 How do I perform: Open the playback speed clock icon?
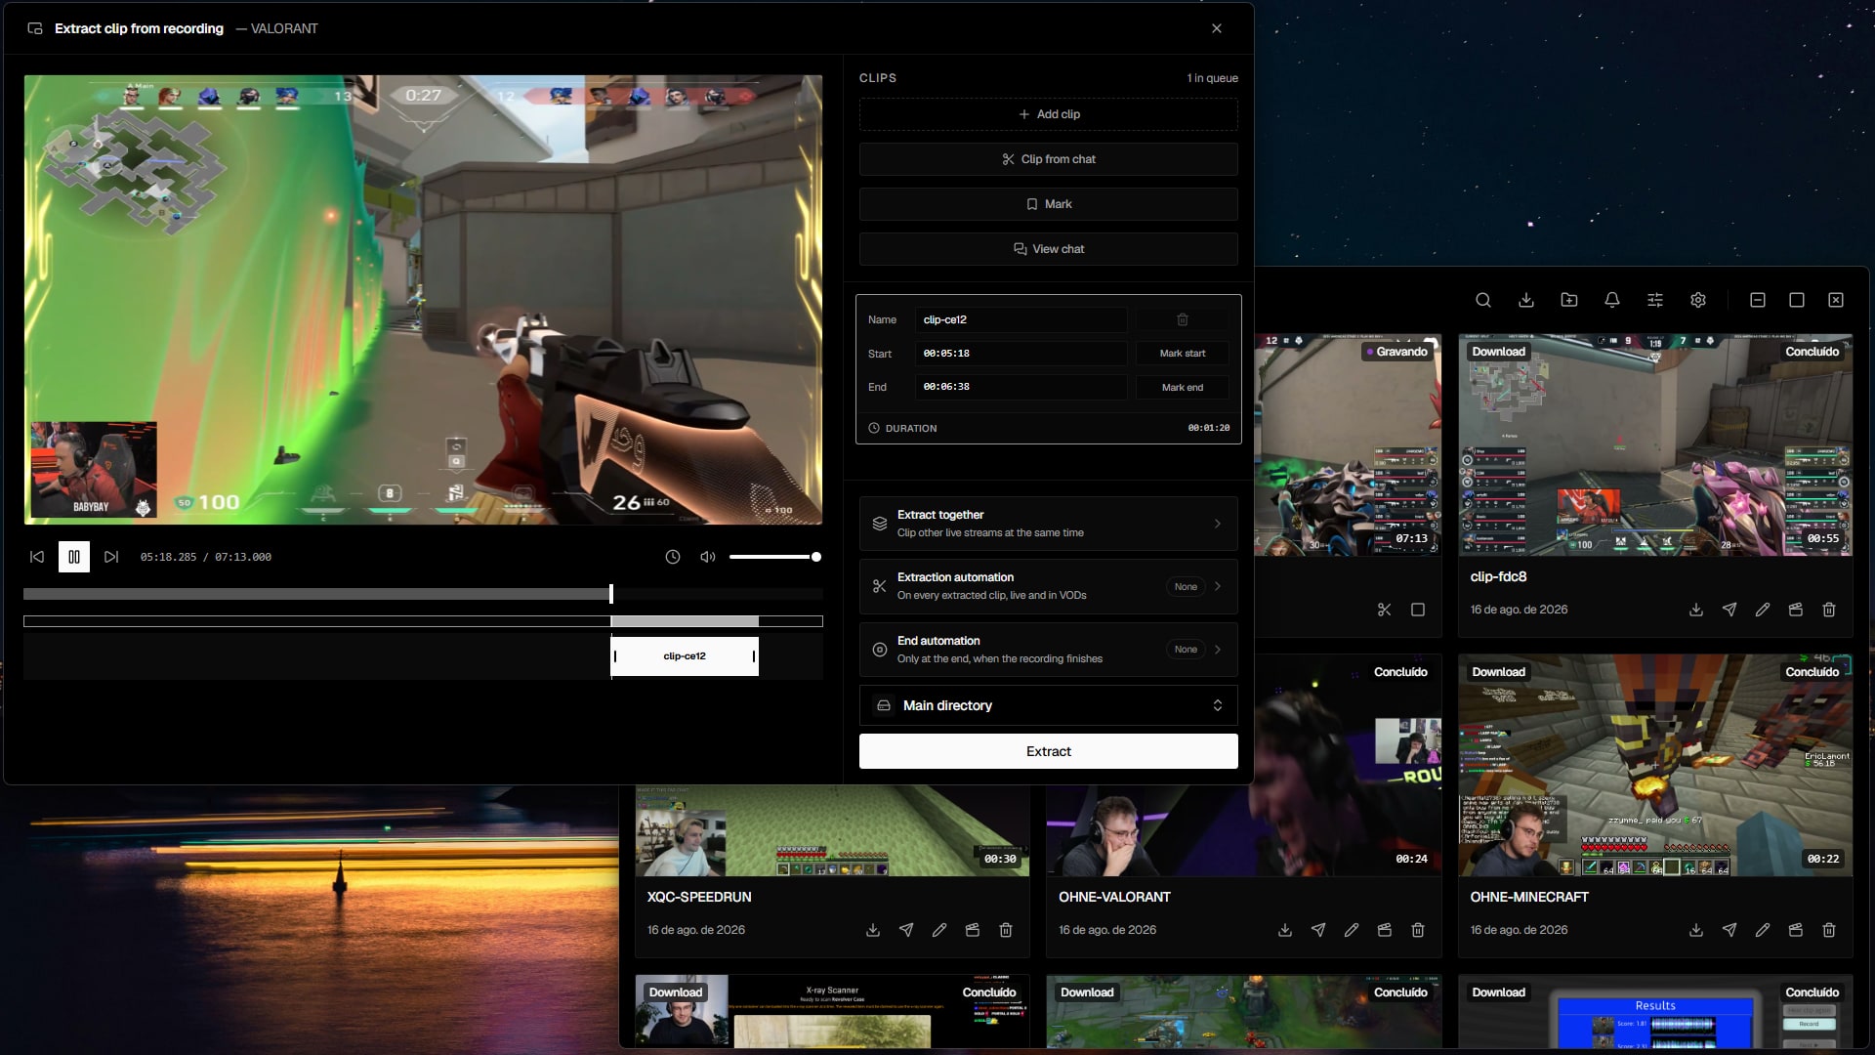point(673,557)
